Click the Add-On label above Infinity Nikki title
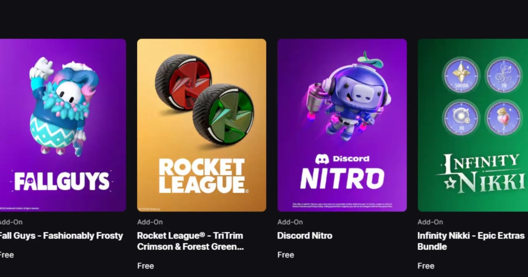The width and height of the screenshot is (528, 277). [x=430, y=222]
